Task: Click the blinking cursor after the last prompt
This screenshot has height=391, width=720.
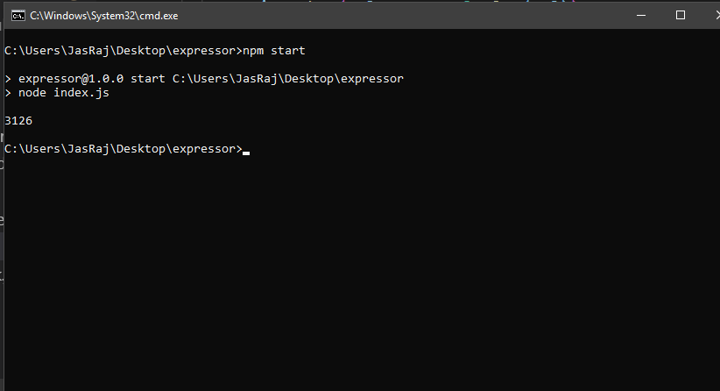Action: [x=246, y=153]
